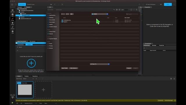Go back with the left arrow in top toolbar
The height and width of the screenshot is (105, 186).
pyautogui.click(x=55, y=4)
